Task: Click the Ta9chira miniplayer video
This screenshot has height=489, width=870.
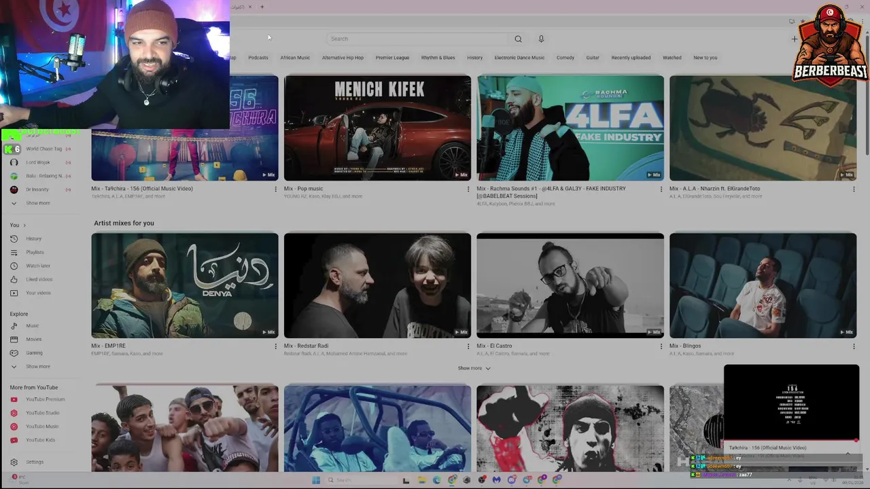Action: 791,403
